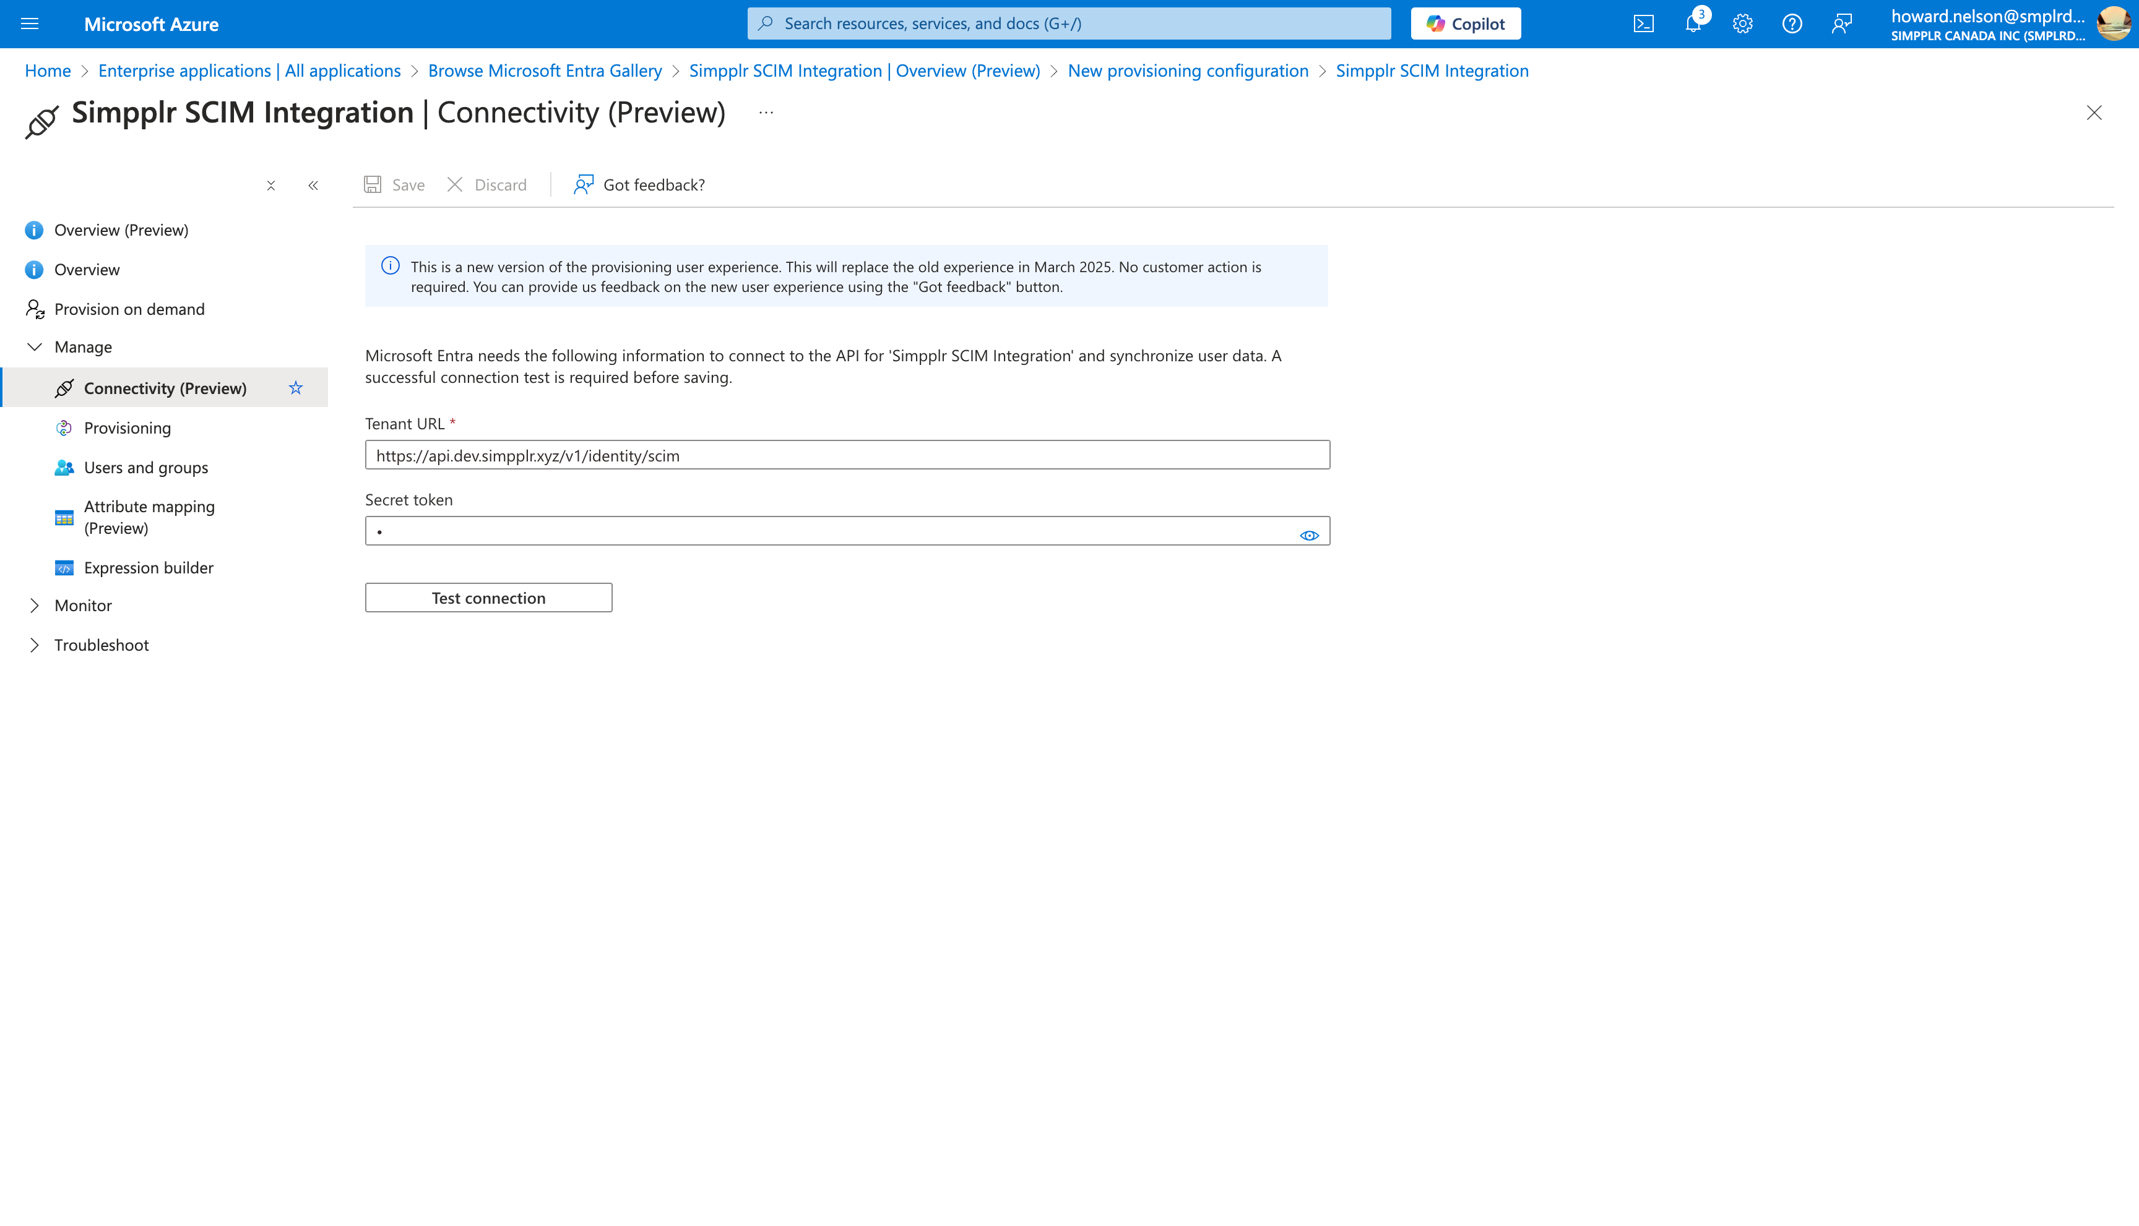Open the ellipsis more options by title
Screen dimensions: 2139x1226
click(x=766, y=112)
